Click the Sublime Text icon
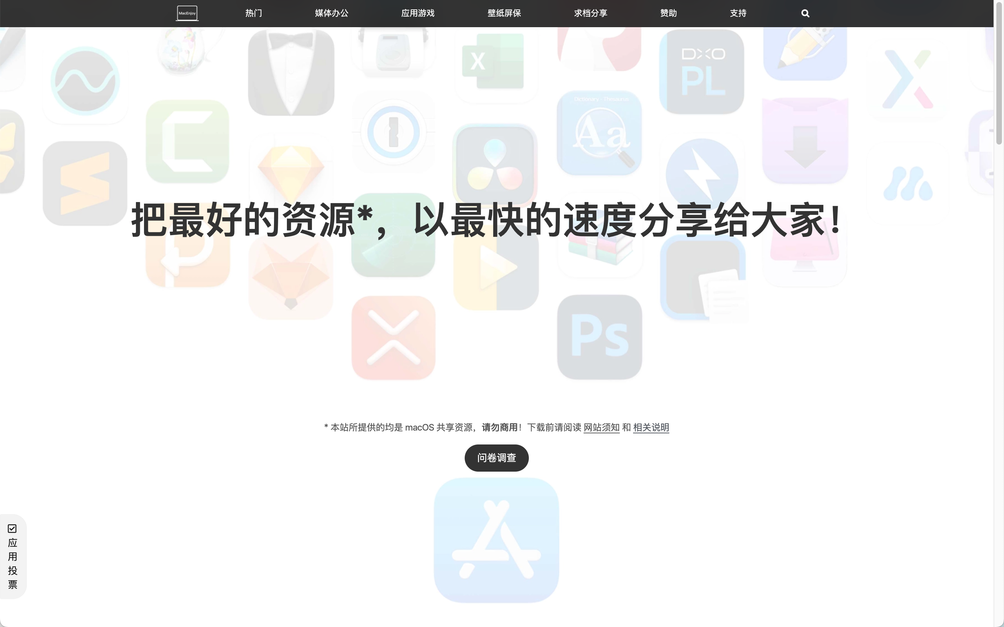This screenshot has height=627, width=1004. tap(85, 183)
